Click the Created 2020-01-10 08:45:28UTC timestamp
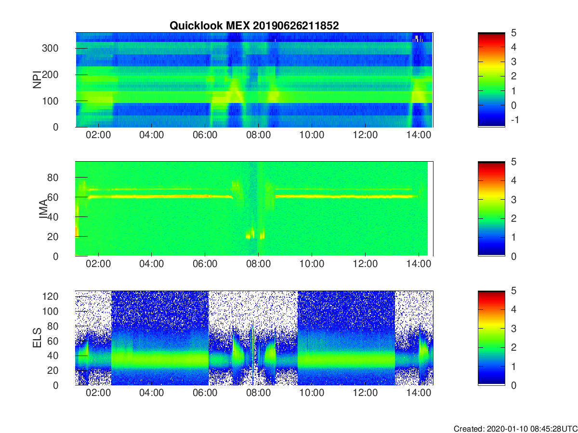 (x=515, y=429)
